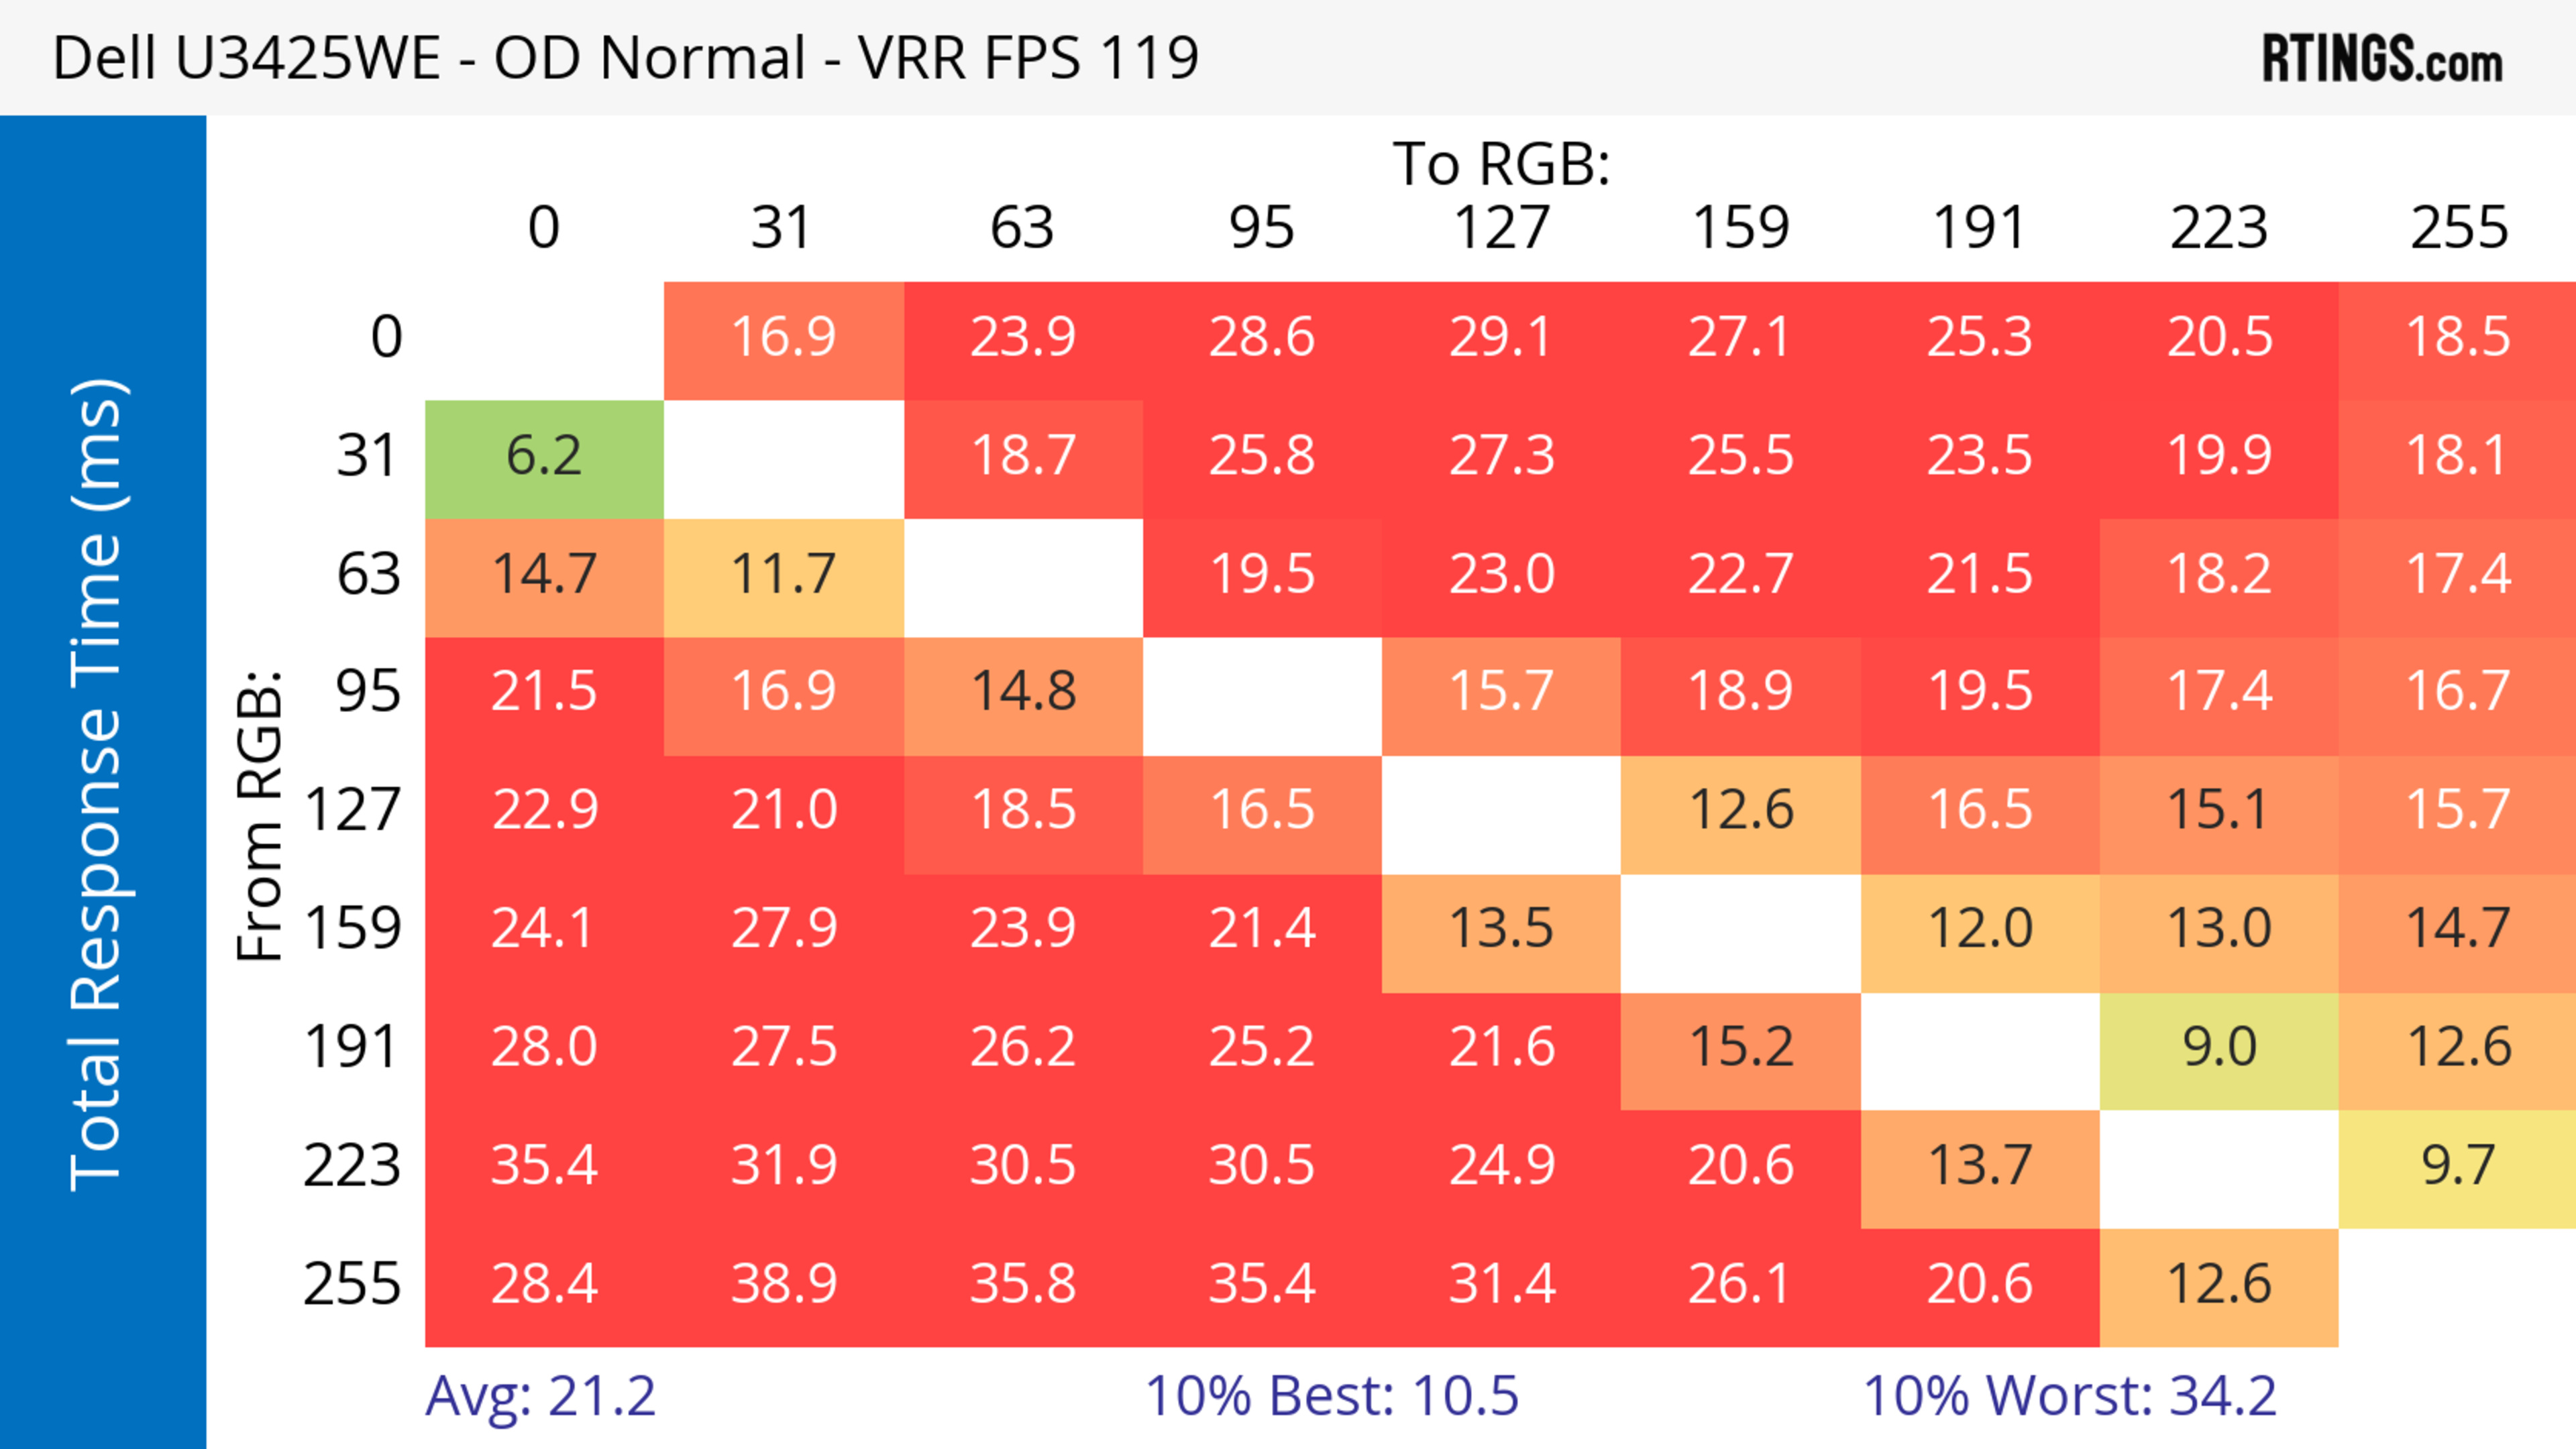Click the Avg: 21.2 summary label
This screenshot has width=2576, height=1449.
(540, 1396)
